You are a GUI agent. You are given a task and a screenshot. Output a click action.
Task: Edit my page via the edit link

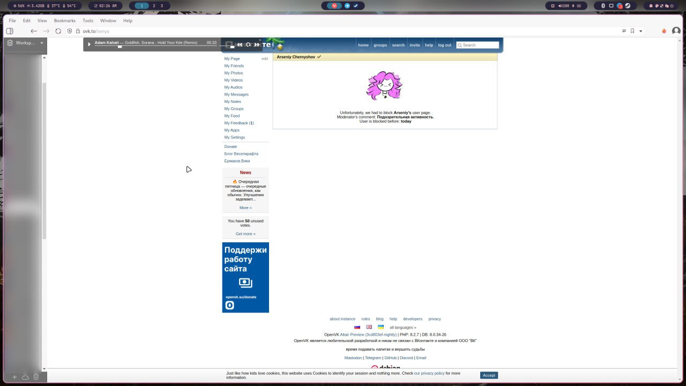[x=265, y=58]
